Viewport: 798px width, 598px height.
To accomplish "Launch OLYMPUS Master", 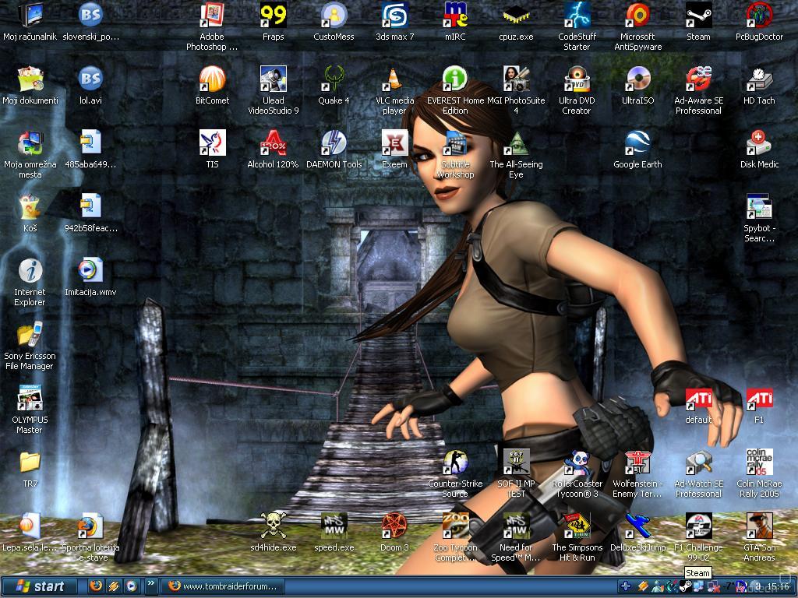I will coord(30,410).
